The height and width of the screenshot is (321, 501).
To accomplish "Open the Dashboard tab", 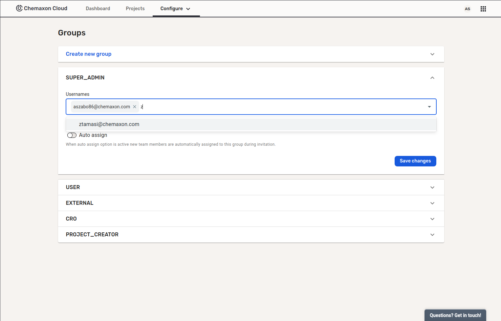I will [x=98, y=9].
